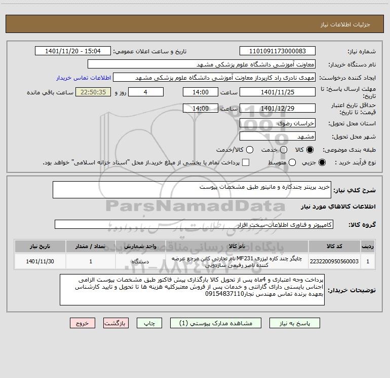Click the نام کالا column header
Viewport: 390px width, 378px height.
pos(237,246)
